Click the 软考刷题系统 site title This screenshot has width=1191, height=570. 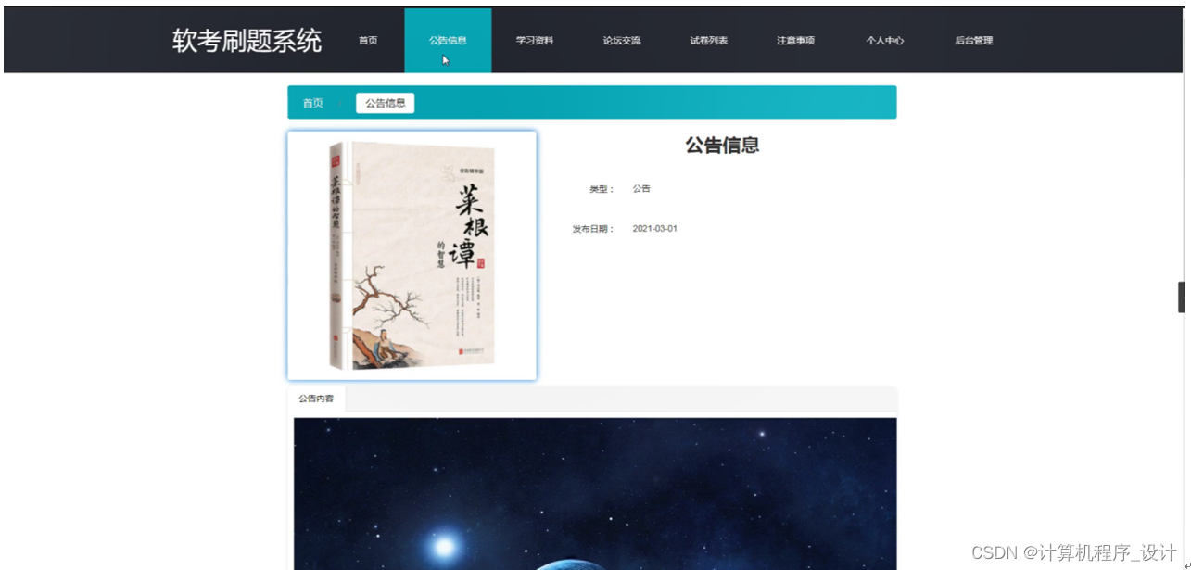[247, 41]
